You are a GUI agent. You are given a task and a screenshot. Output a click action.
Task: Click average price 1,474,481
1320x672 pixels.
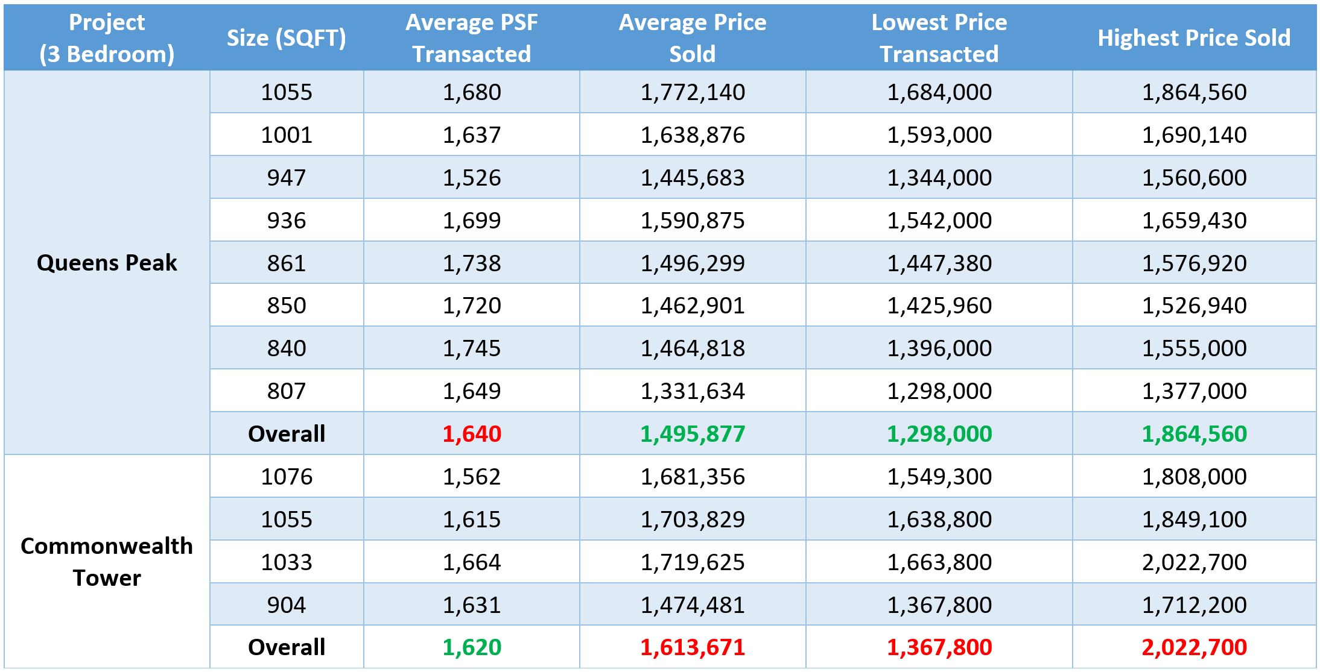coord(693,604)
